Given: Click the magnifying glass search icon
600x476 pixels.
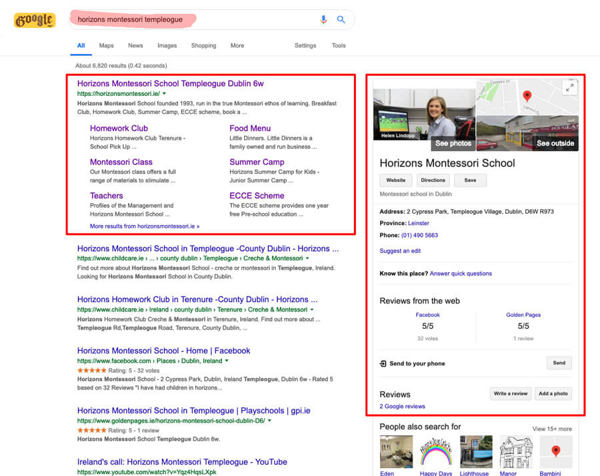Looking at the screenshot, I should 341,19.
